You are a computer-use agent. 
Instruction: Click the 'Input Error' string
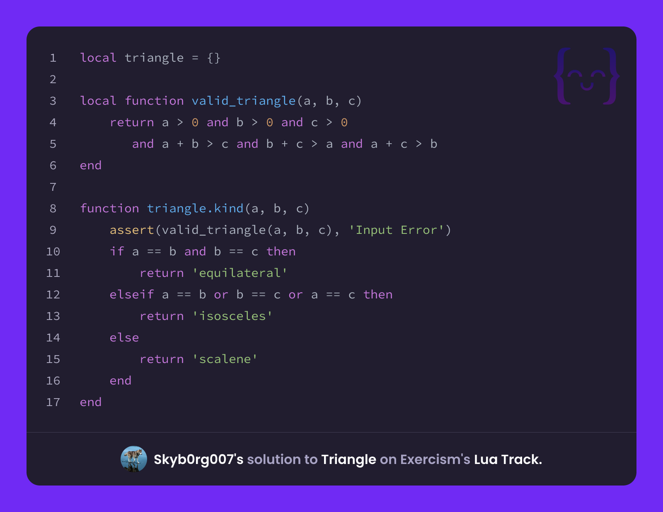coord(396,230)
